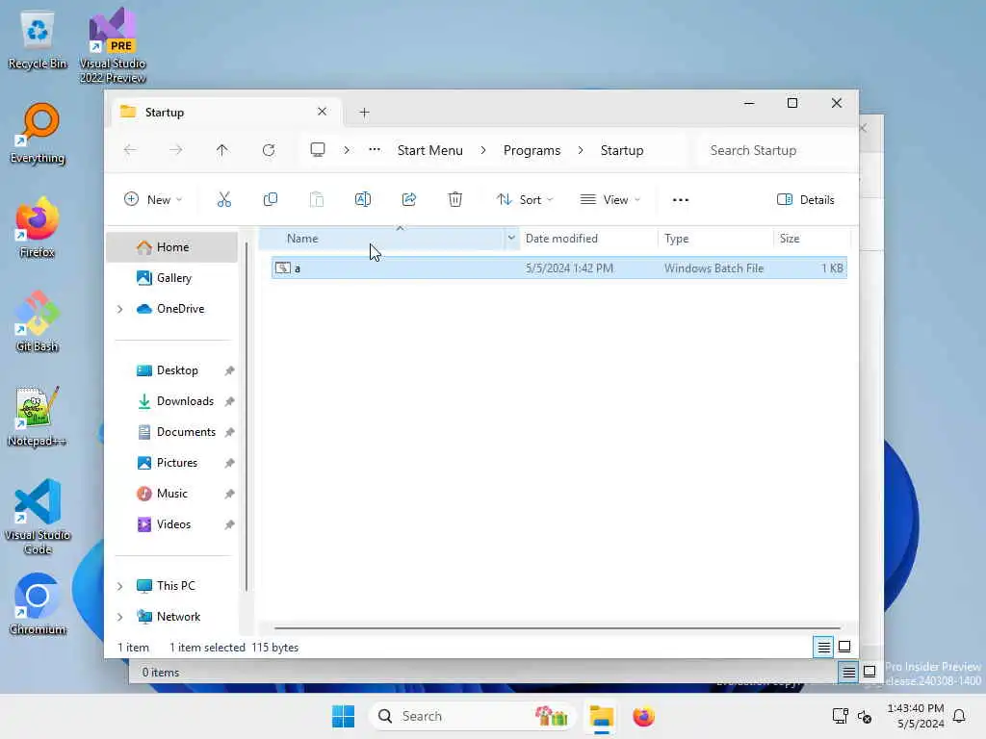Viewport: 986px width, 739px height.
Task: Open chevron after Start Menu breadcrumb
Action: click(x=483, y=150)
